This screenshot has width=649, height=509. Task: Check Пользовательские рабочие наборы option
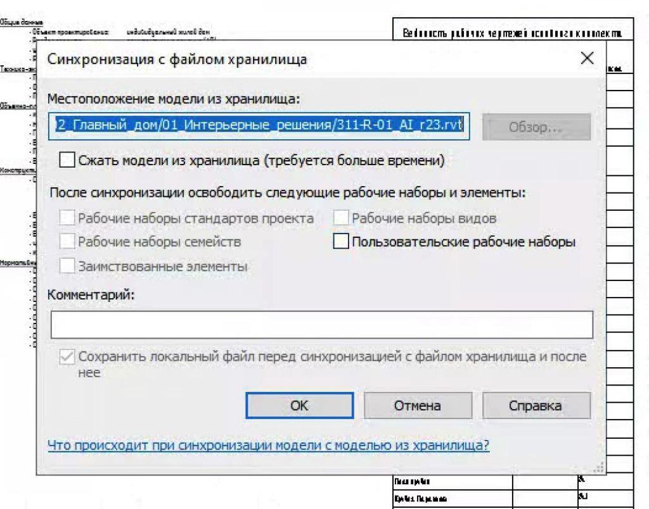(x=341, y=242)
